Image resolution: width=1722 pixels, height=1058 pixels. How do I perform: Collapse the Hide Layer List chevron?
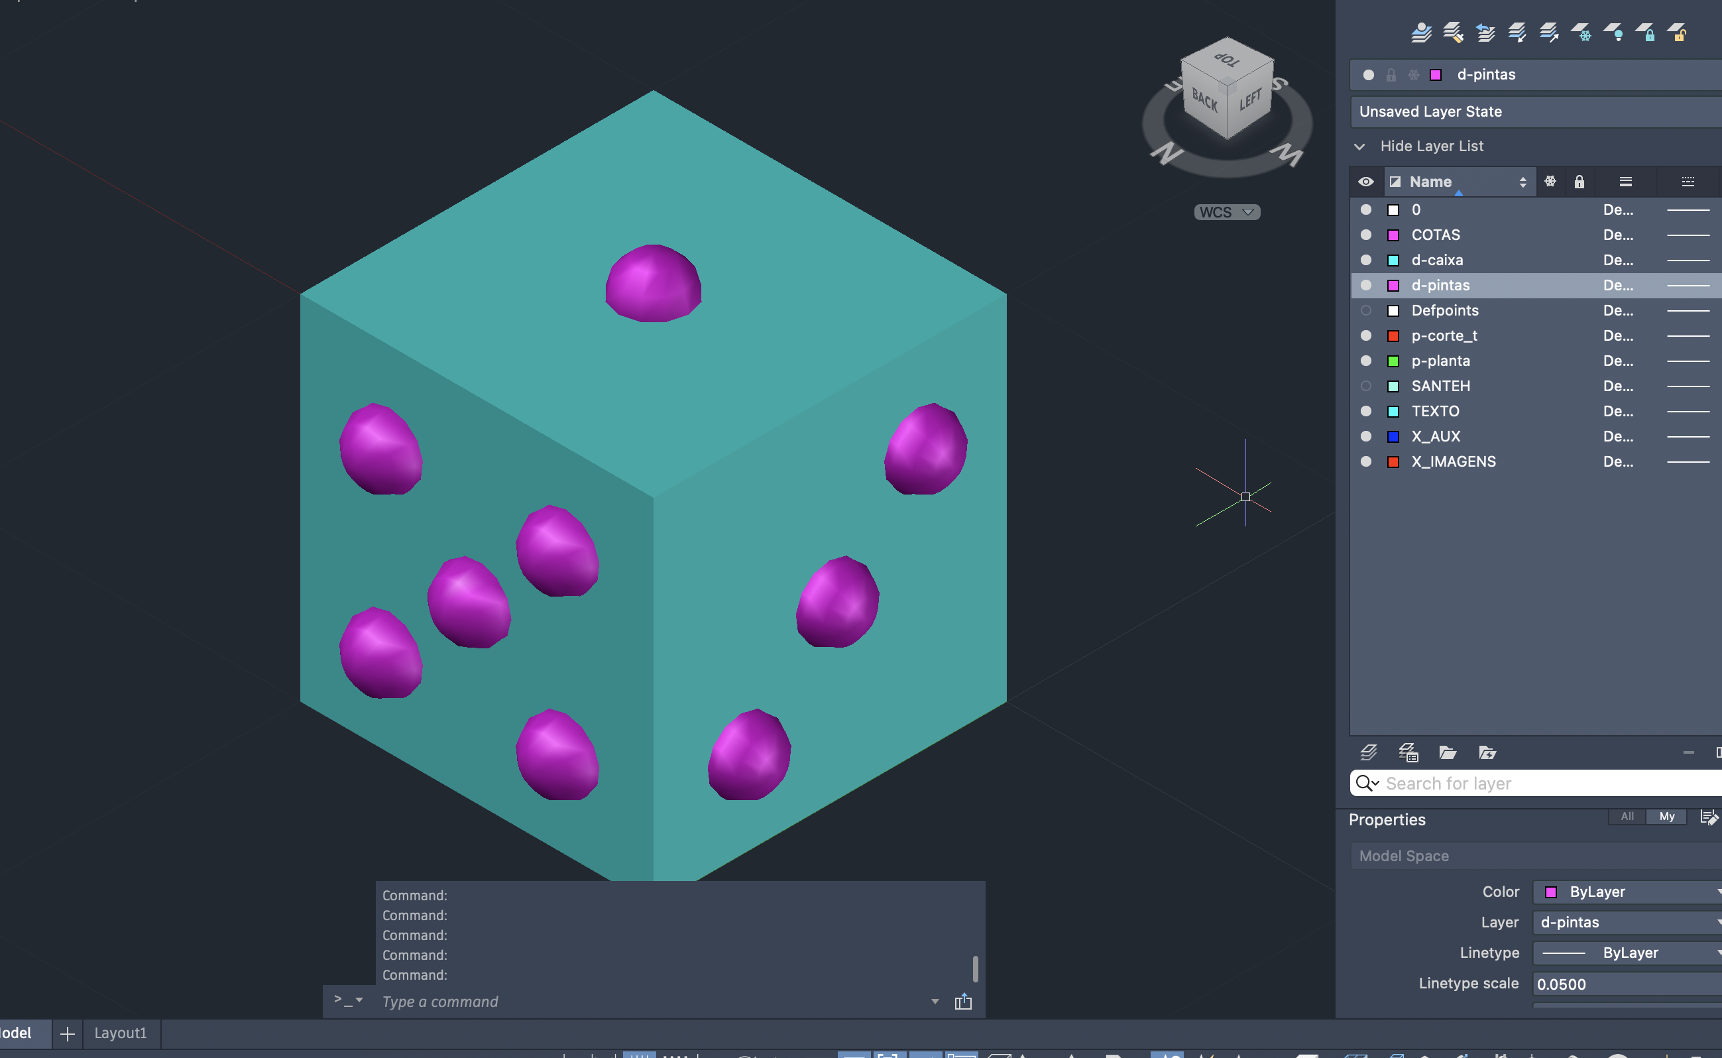tap(1359, 147)
